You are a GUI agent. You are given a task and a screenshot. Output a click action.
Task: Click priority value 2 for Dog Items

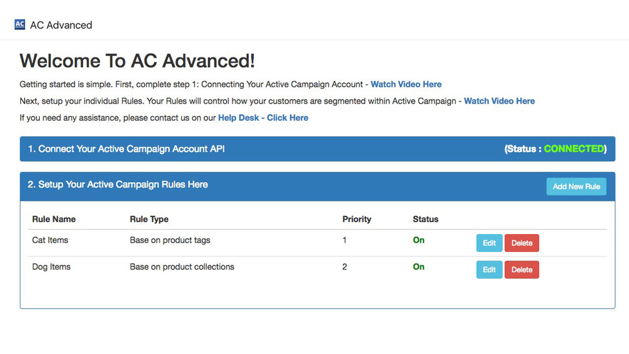[344, 266]
